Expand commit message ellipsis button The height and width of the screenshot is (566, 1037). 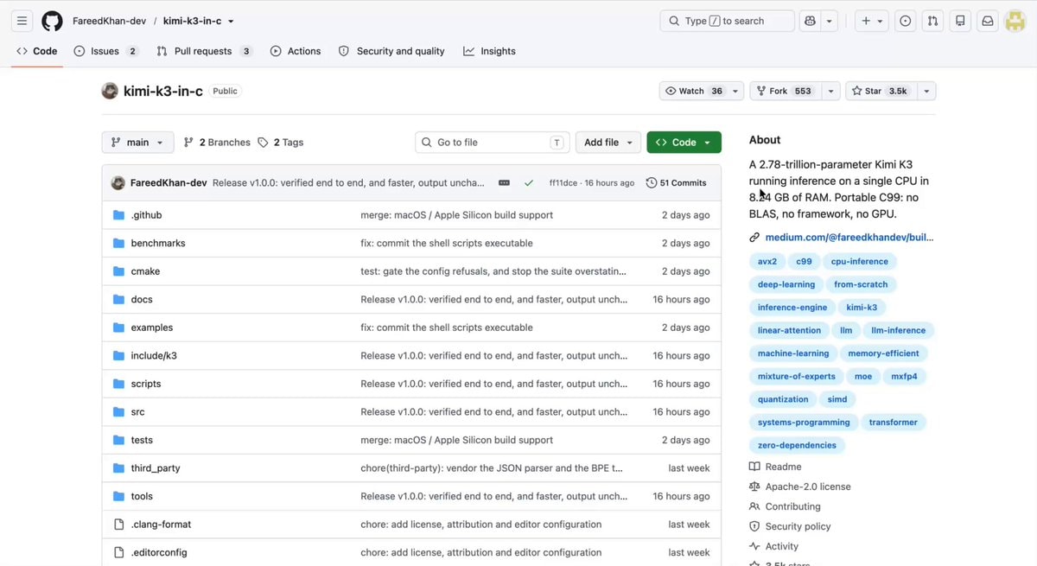point(504,183)
